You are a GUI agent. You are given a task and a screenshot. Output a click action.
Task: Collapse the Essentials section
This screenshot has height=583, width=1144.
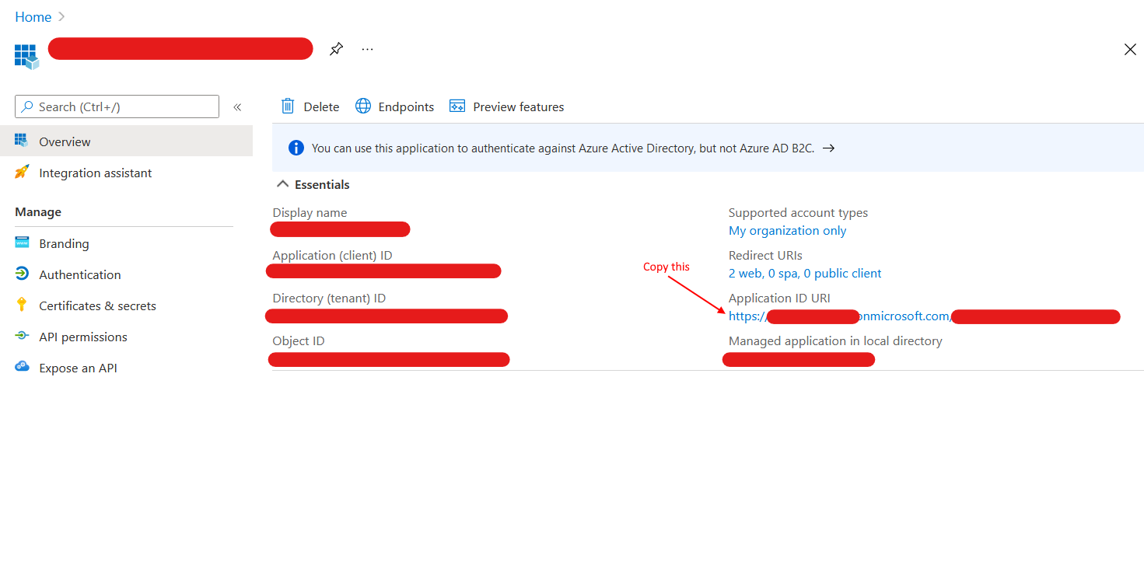coord(282,184)
